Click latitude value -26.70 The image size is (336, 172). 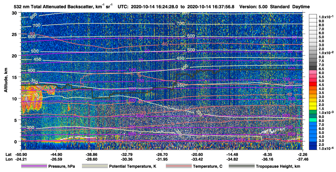tap(162, 155)
